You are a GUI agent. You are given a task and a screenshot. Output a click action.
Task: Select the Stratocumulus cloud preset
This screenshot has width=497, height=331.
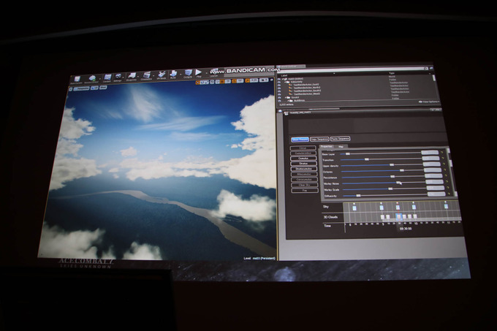(303, 169)
